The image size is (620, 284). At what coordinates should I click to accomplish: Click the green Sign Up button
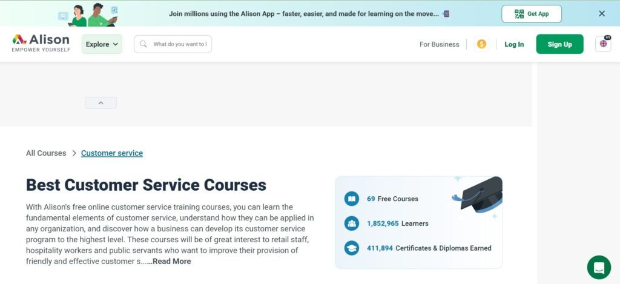coord(559,44)
